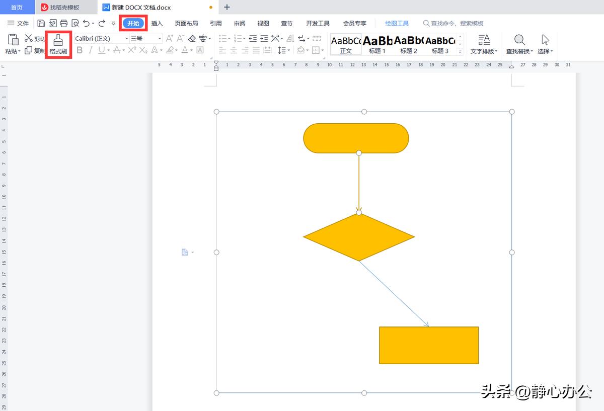Click the print icon
Viewport: 604px width, 411px height.
point(64,23)
